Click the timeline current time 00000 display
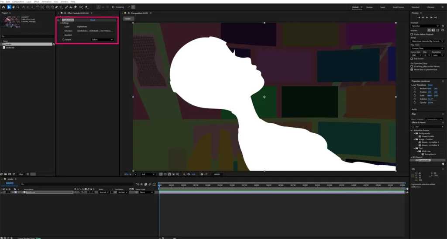Image resolution: width=447 pixels, height=239 pixels. coord(10,184)
